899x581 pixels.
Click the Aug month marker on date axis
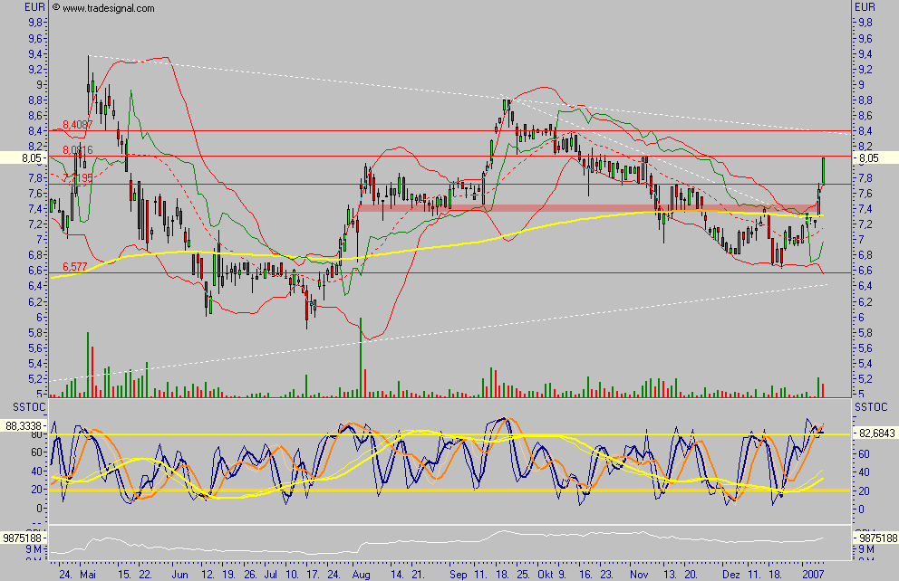click(361, 573)
